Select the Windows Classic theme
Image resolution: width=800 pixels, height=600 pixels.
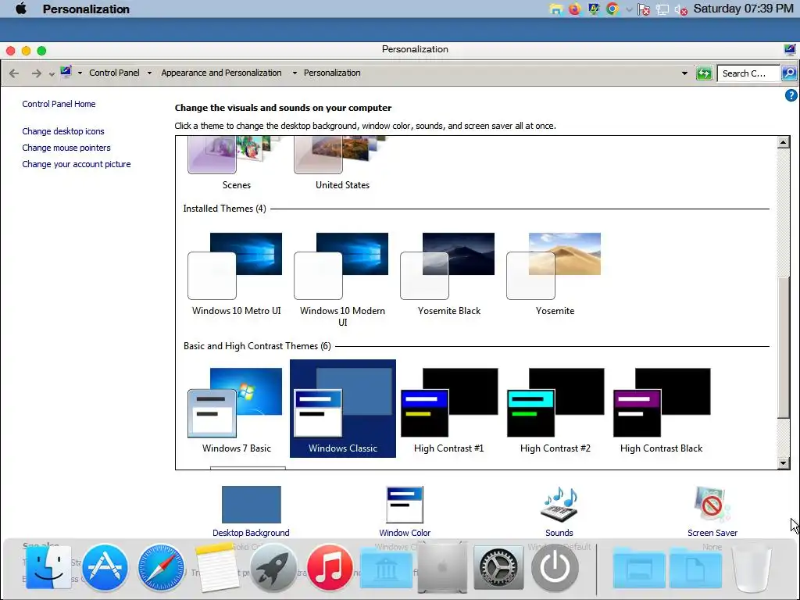(342, 409)
